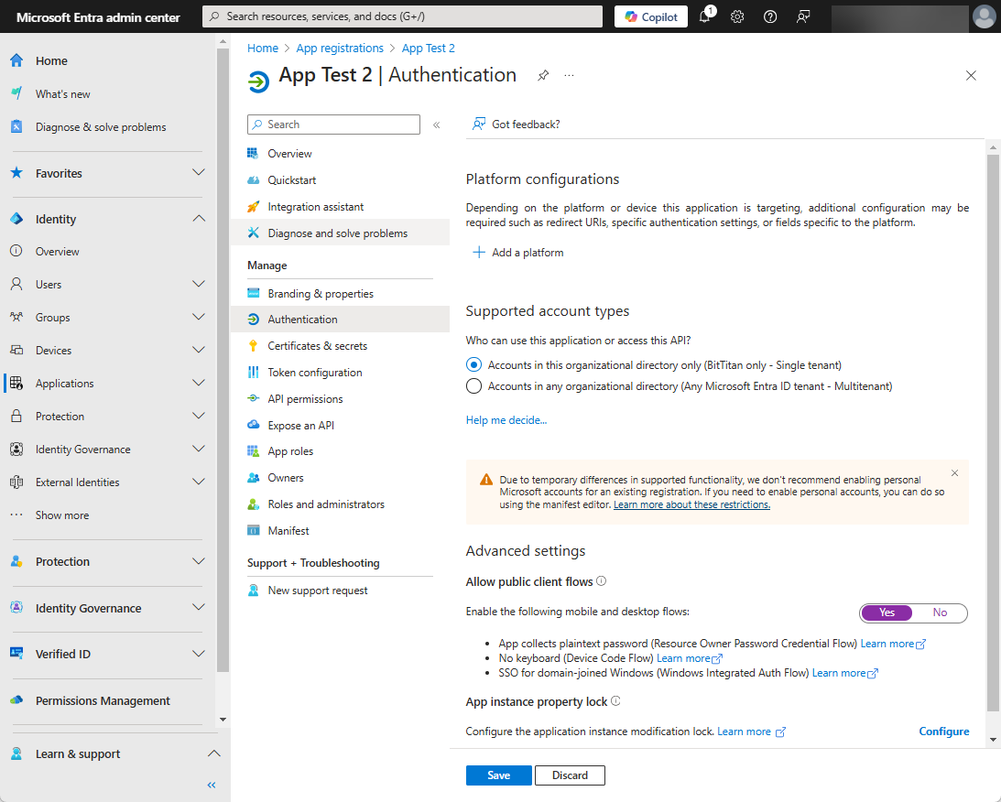Viewport: 1001px width, 802px height.
Task: Pin the Authentication page
Action: tap(543, 76)
